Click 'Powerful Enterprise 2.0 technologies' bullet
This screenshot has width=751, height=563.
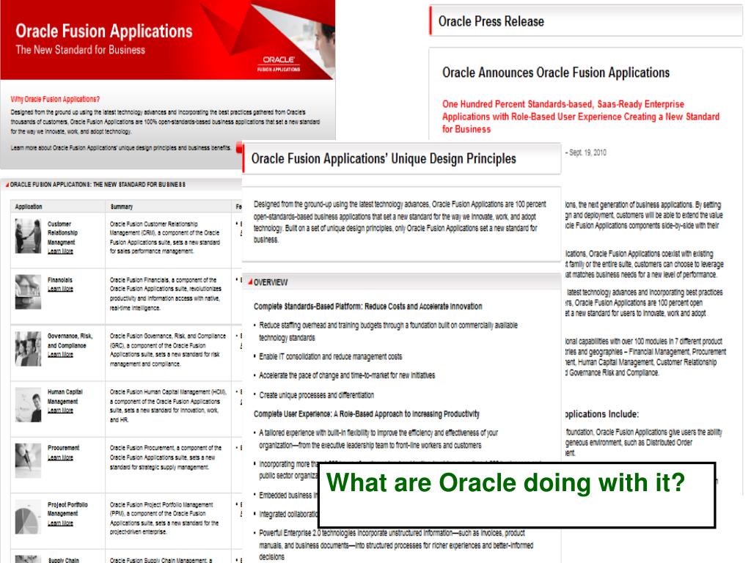coord(395,545)
